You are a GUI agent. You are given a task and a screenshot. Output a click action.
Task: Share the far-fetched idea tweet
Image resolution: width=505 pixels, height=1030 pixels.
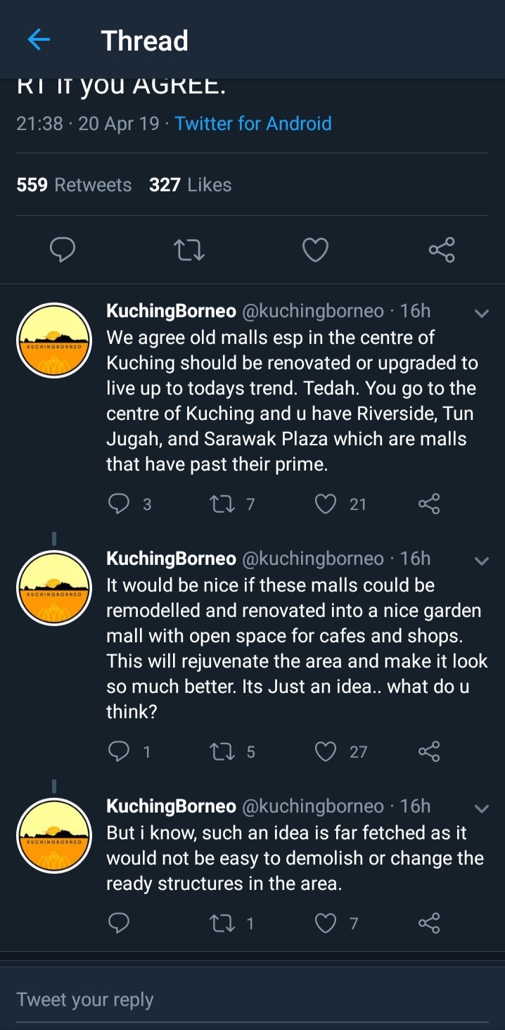click(428, 922)
